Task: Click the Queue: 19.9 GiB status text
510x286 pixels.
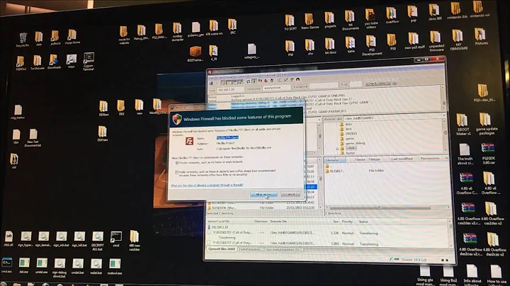Action: click(x=414, y=260)
